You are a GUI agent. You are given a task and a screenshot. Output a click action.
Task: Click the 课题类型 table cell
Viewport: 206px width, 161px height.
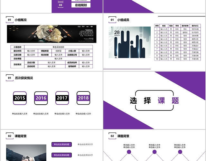(x=45, y=51)
